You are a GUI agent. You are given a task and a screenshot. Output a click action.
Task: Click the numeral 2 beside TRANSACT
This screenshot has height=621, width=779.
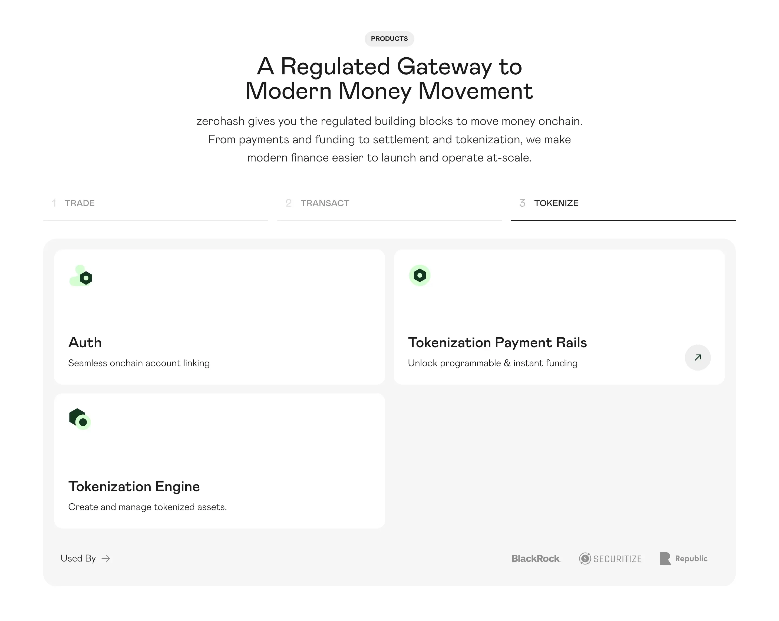(289, 203)
